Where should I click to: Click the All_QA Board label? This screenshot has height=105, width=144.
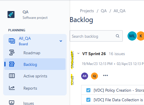click(x=25, y=41)
